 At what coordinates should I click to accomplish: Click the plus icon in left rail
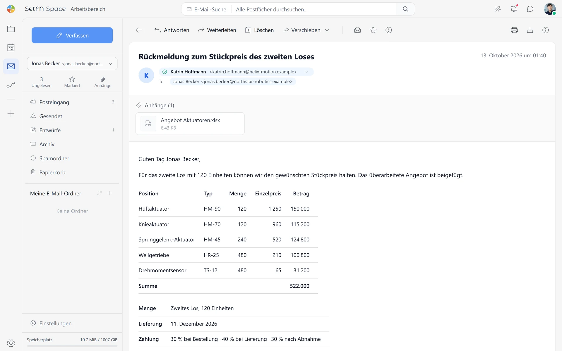point(11,113)
